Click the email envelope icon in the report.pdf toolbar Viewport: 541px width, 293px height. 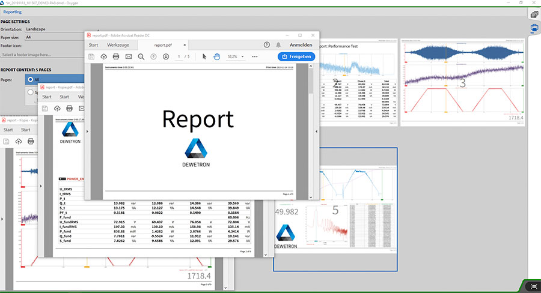pos(128,56)
